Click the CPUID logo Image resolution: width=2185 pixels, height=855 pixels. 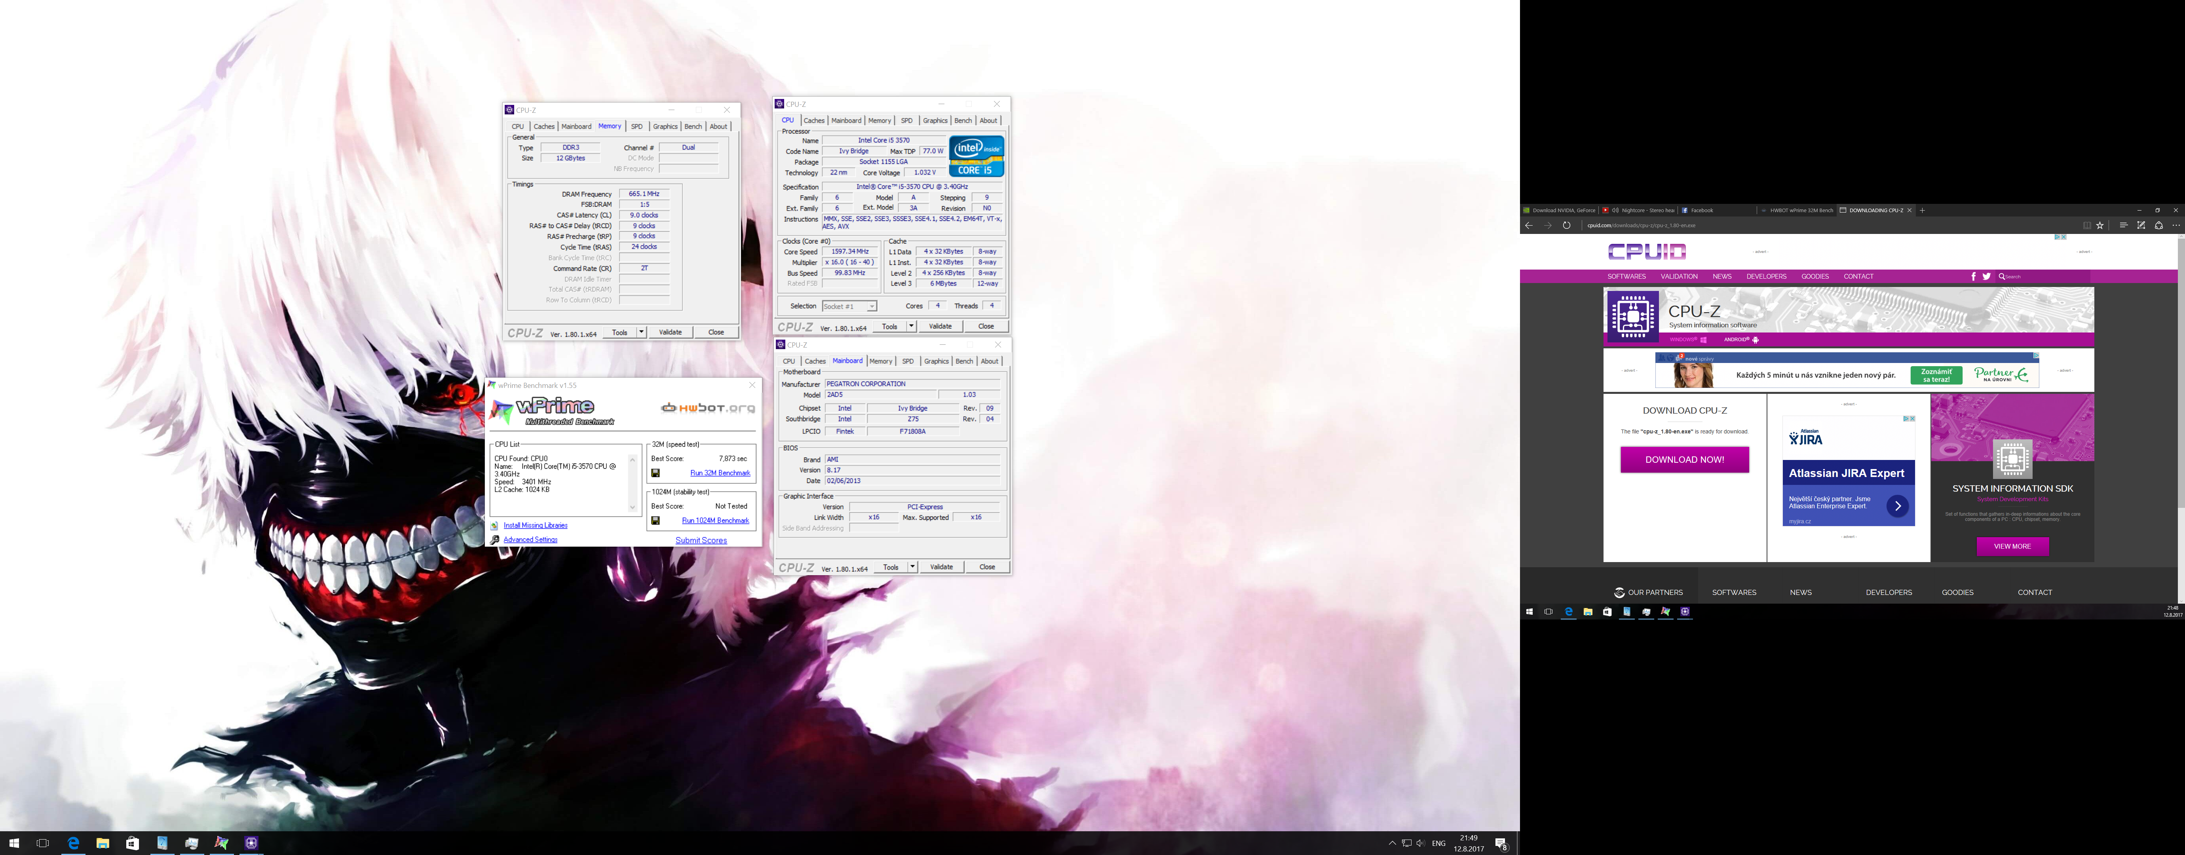pyautogui.click(x=1646, y=251)
